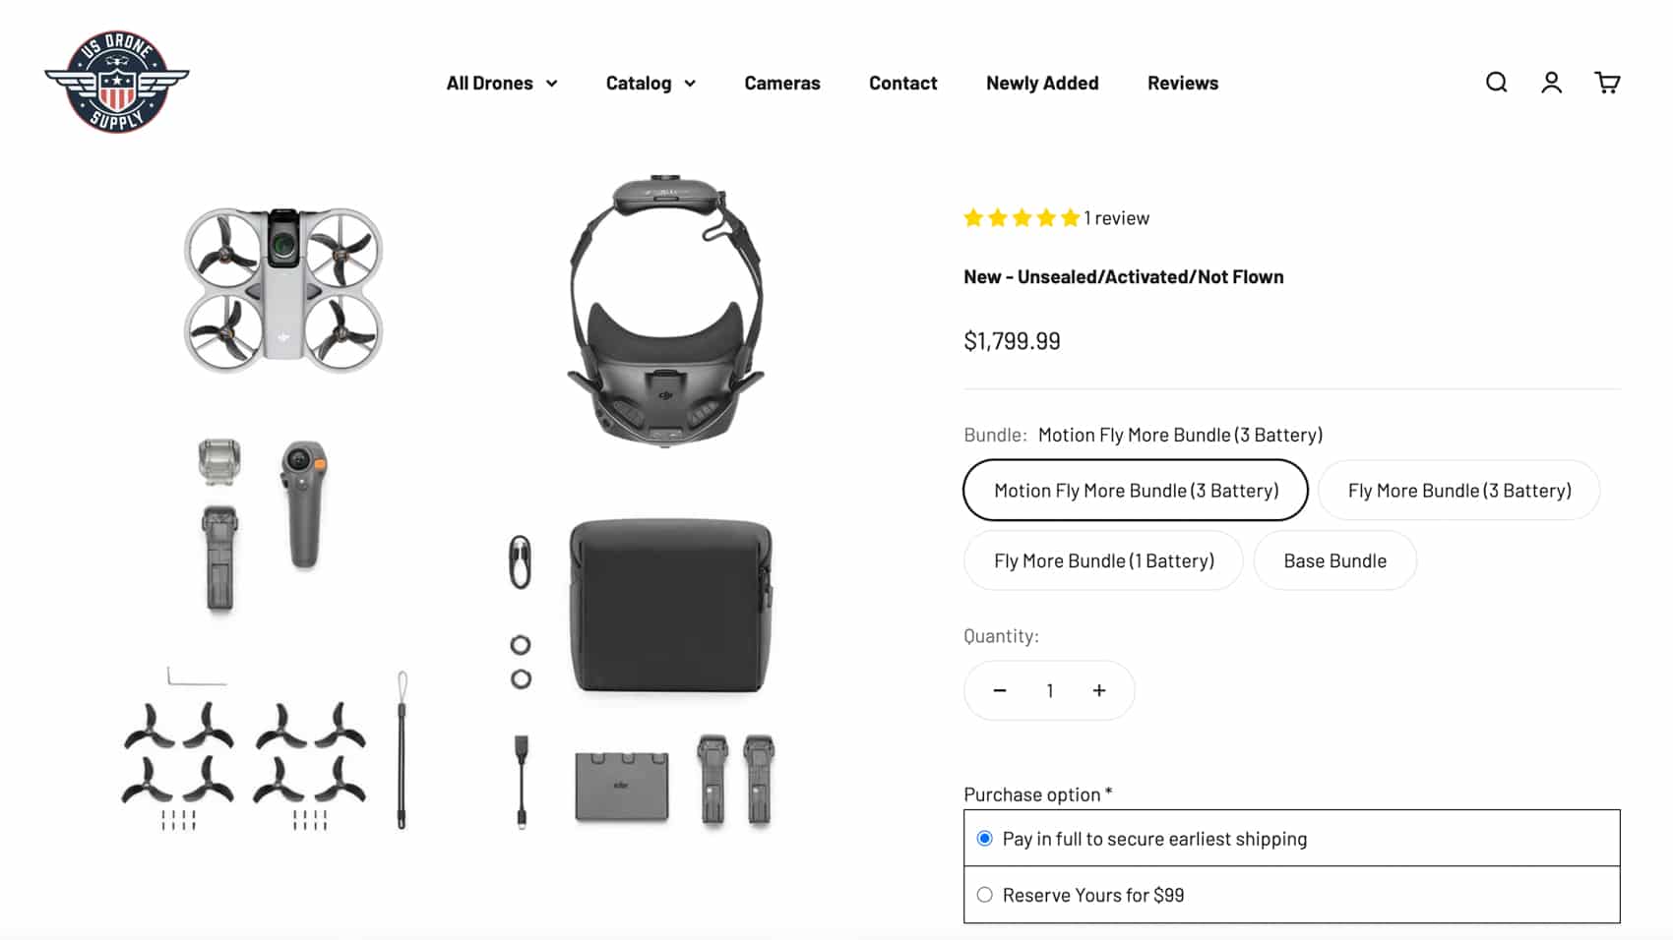Select the Base Bundle option

click(1334, 560)
